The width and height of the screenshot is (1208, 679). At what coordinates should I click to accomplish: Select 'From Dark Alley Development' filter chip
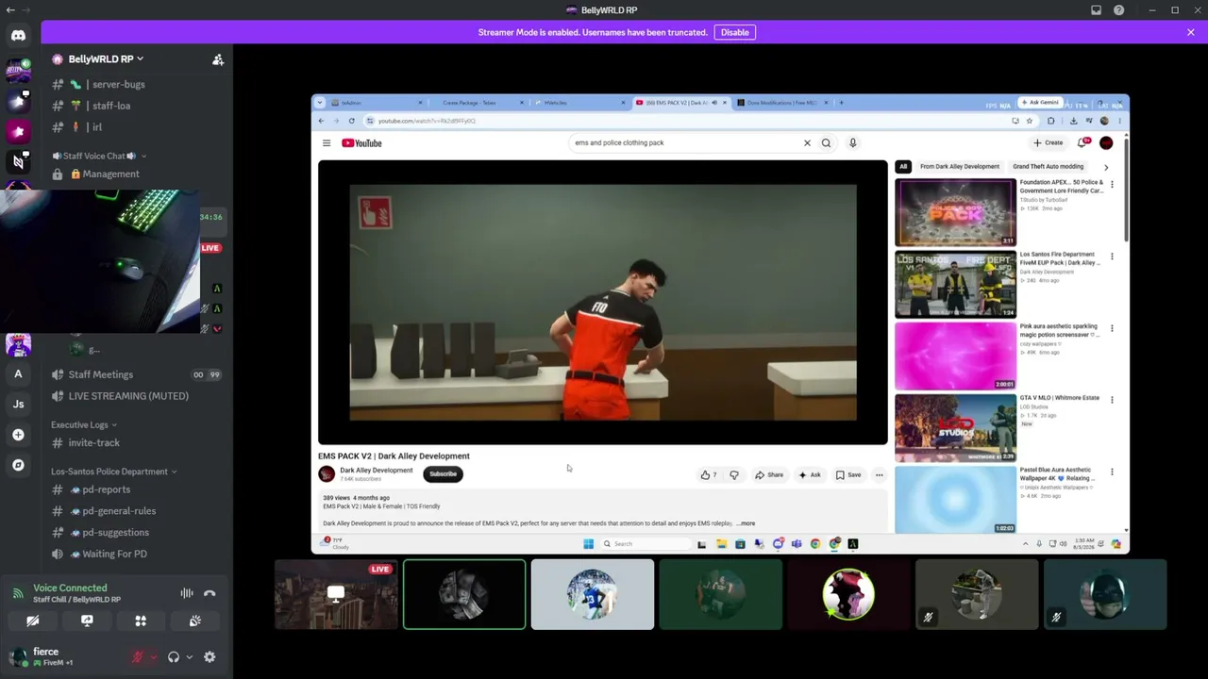coord(960,167)
